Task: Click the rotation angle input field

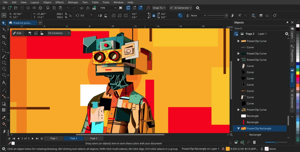Action: coord(85,15)
